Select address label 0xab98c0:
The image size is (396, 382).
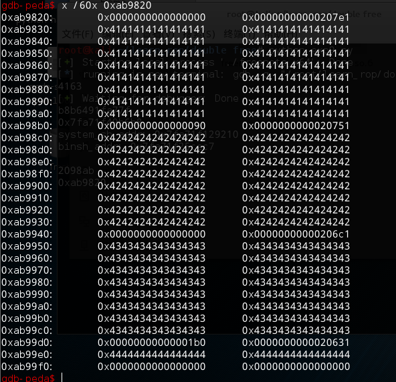27,138
